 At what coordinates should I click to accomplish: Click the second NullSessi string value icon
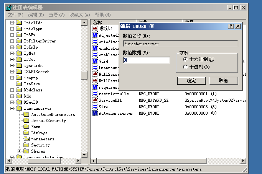95,81
